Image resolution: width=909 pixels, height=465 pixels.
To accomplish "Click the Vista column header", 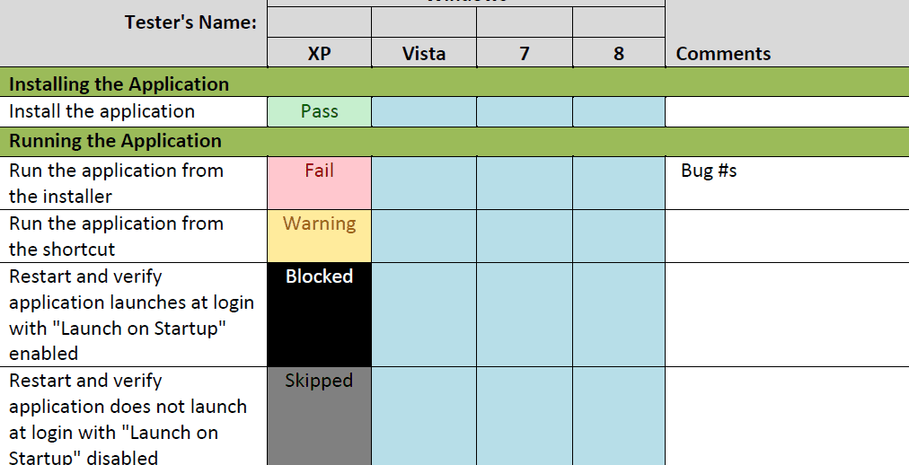I will 424,53.
